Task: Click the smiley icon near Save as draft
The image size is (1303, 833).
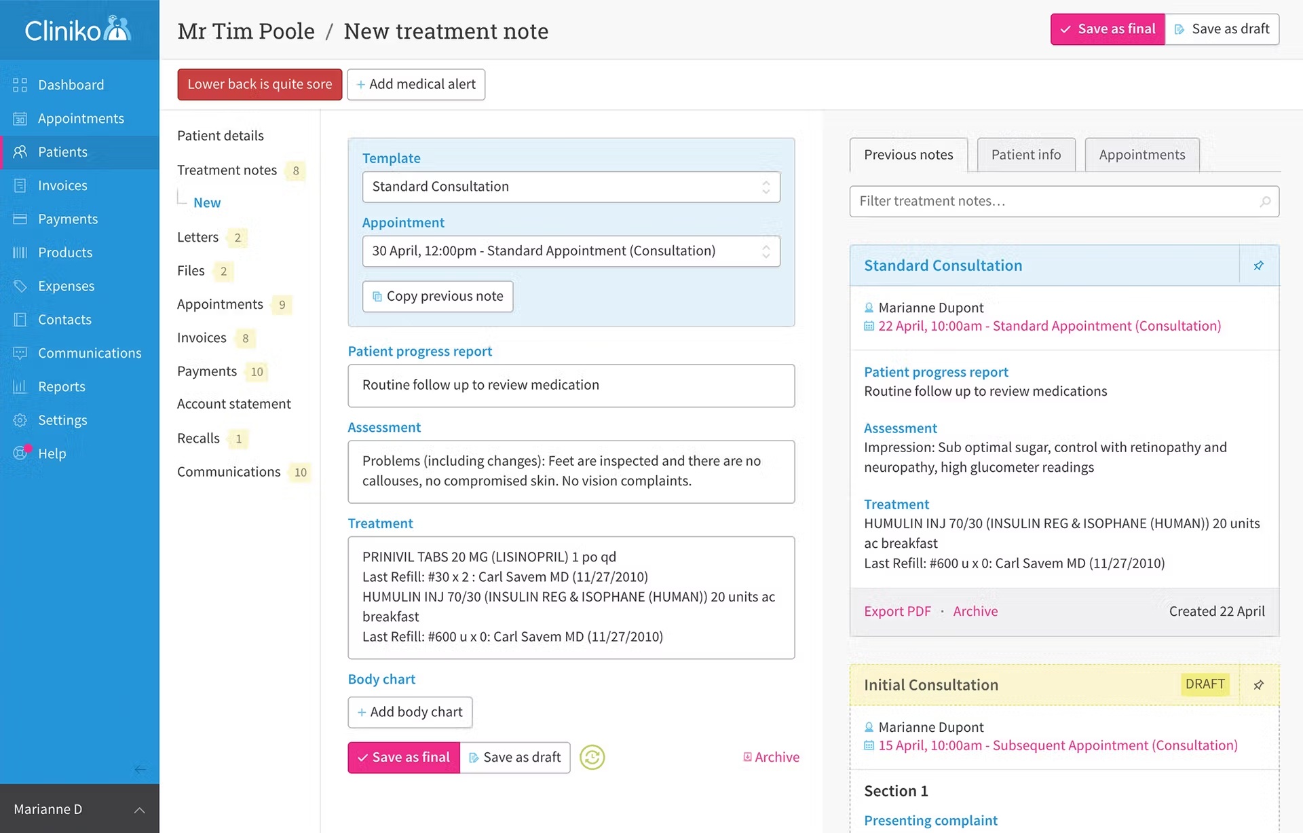Action: pyautogui.click(x=592, y=757)
